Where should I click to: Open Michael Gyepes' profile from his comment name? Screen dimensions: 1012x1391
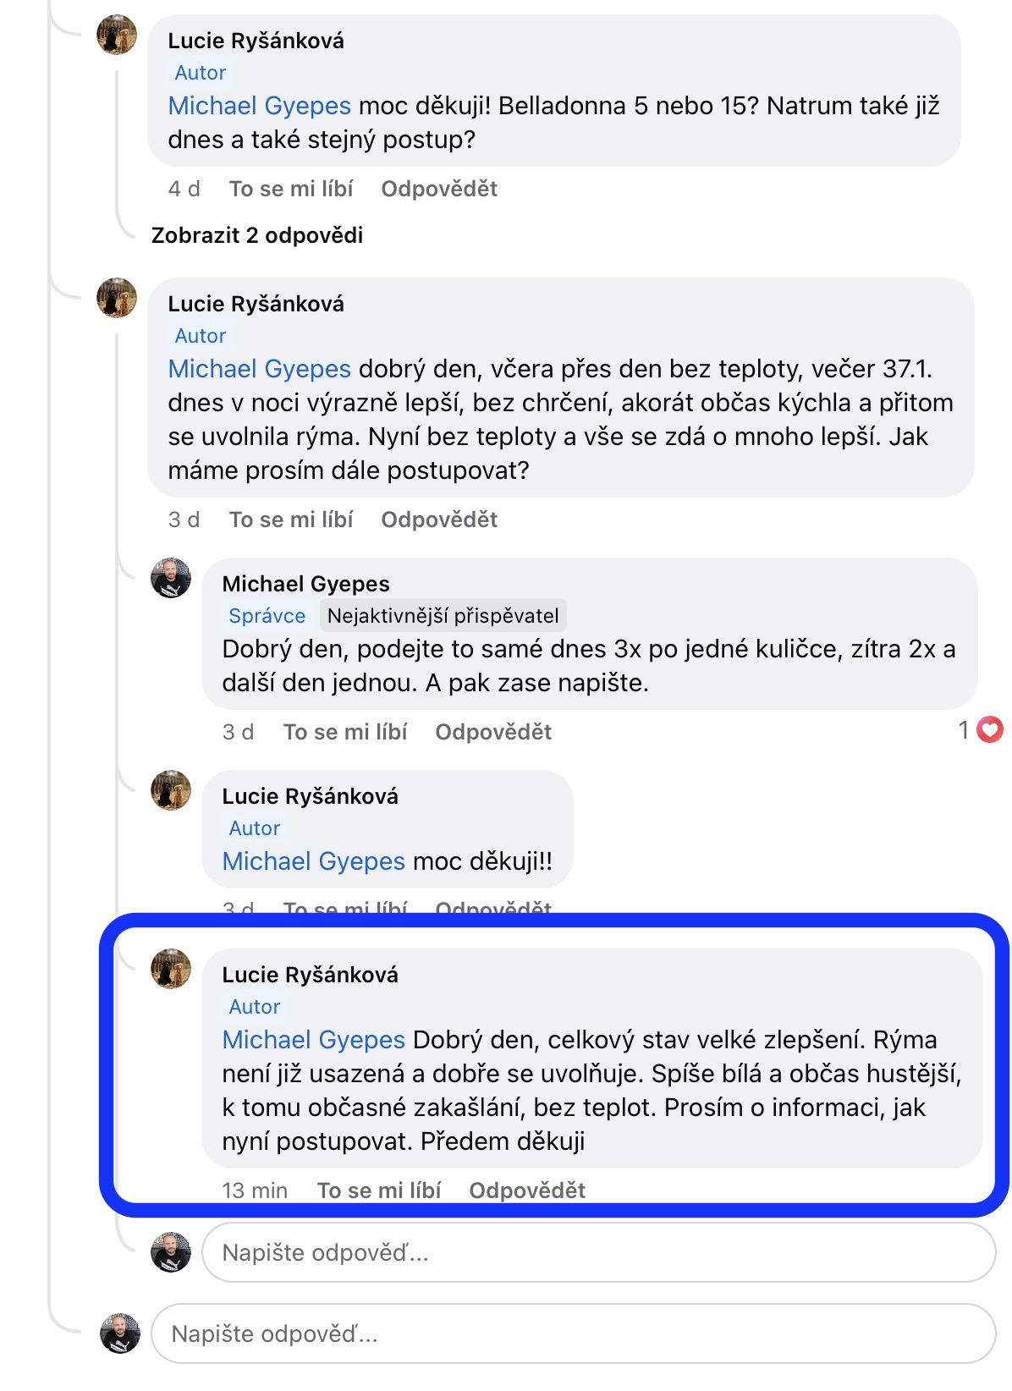pos(305,584)
